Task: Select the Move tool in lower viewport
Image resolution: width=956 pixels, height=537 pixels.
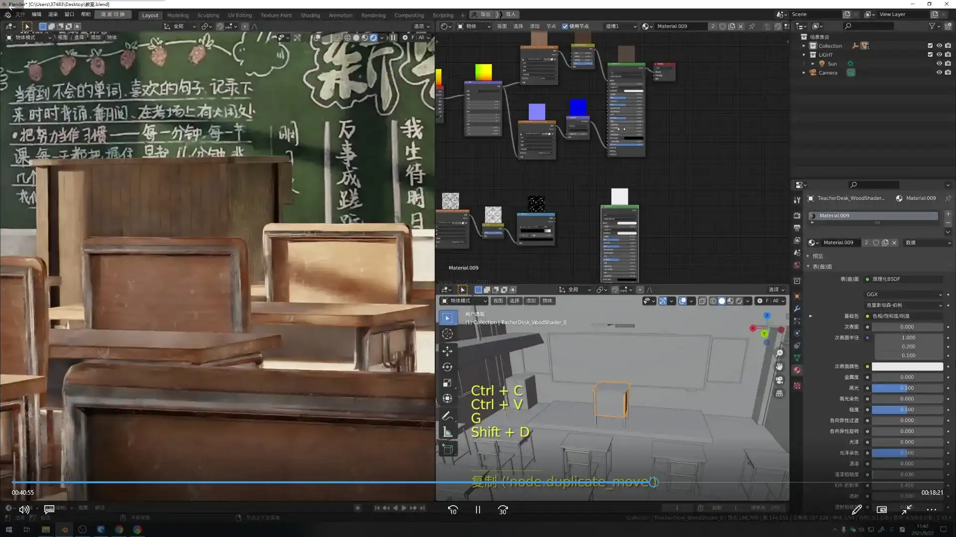Action: pos(447,351)
